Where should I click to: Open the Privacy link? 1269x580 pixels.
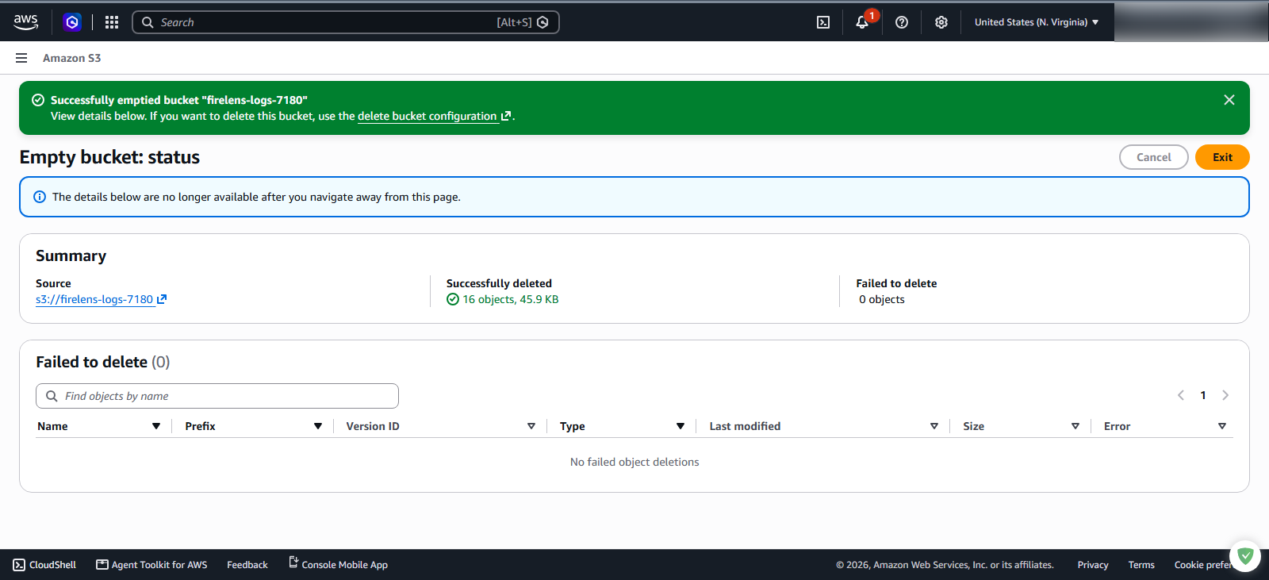[x=1093, y=565]
